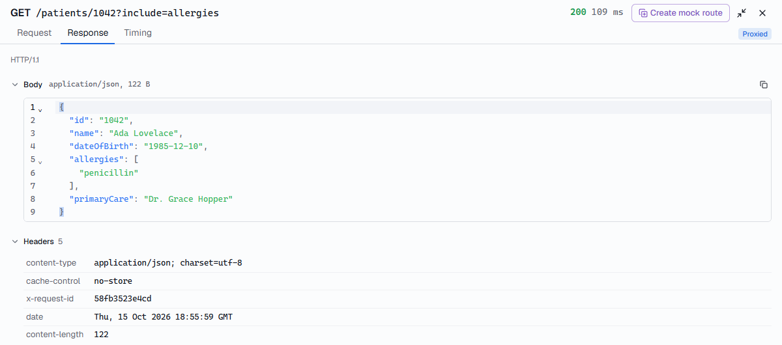This screenshot has width=782, height=345.
Task: Click the "primaryCare" JSON key
Action: pyautogui.click(x=101, y=199)
